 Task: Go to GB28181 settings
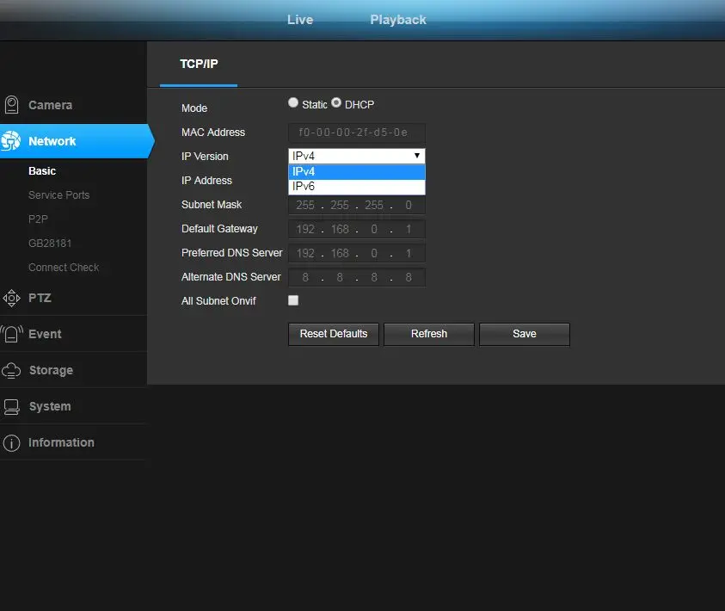coord(50,244)
